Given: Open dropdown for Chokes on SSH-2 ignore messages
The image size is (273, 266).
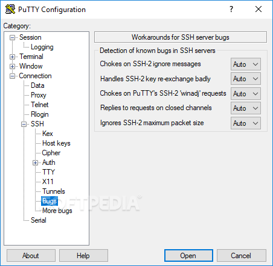Looking at the screenshot, I should [246, 64].
